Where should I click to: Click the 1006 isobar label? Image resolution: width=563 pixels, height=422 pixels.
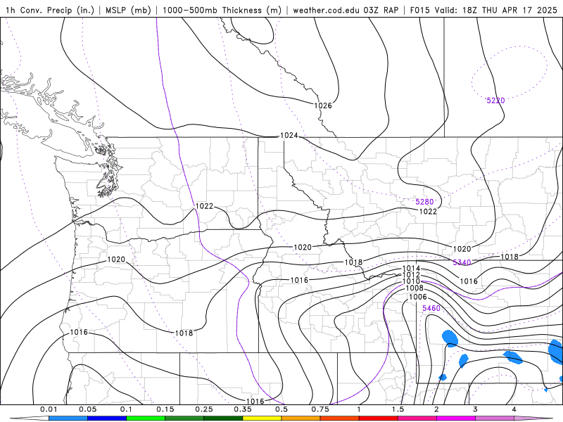pos(418,297)
